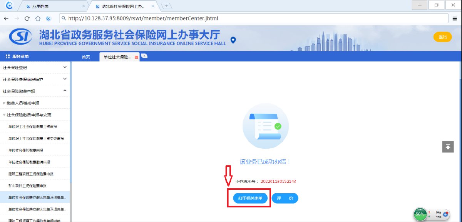Select the highlighted 单位社会保险费应缴认定单及退费单 item
The height and width of the screenshot is (222, 462).
click(x=35, y=197)
